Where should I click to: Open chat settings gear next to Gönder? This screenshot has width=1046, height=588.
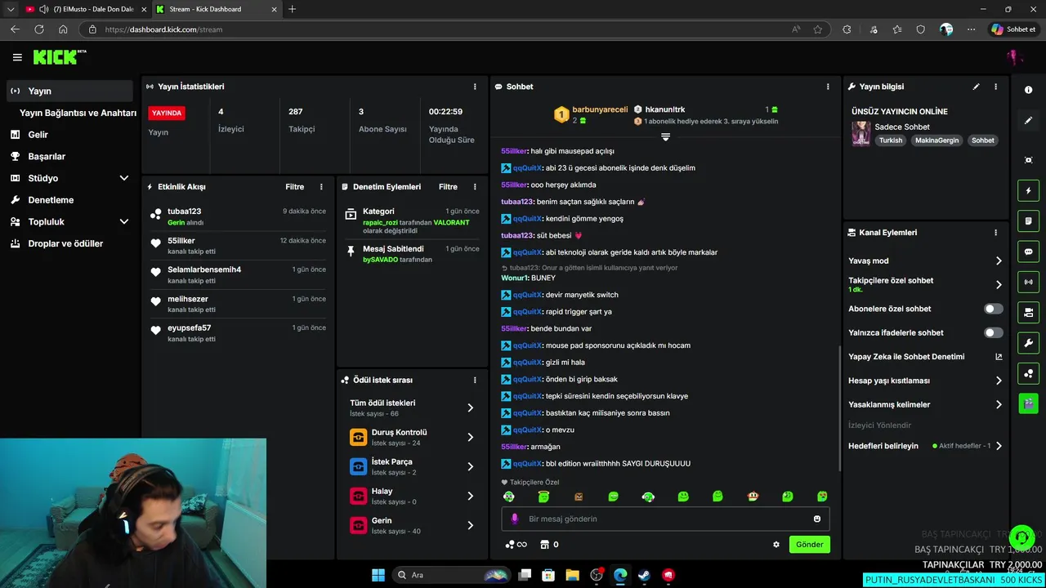click(x=776, y=545)
